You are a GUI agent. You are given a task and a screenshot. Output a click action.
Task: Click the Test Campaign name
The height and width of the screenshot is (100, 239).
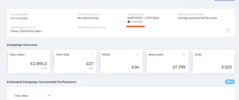coord(19,18)
